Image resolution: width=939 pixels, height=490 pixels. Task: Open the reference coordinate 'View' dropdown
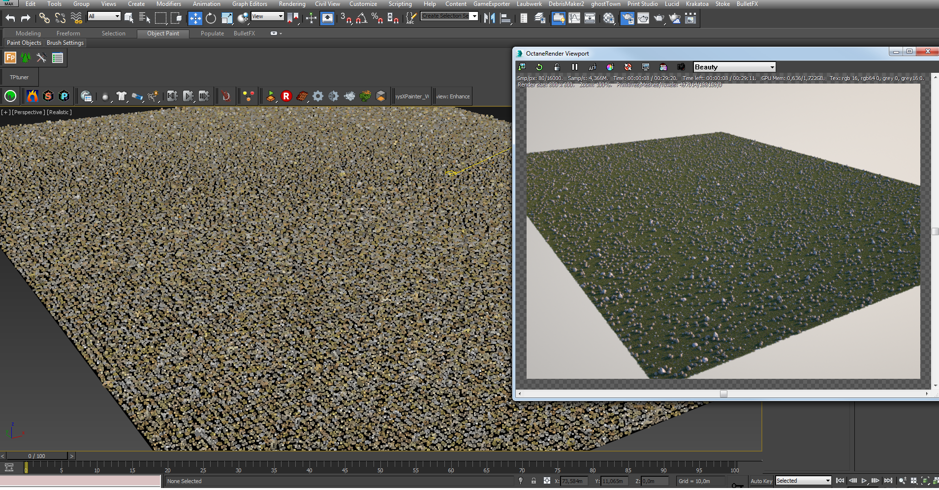267,16
